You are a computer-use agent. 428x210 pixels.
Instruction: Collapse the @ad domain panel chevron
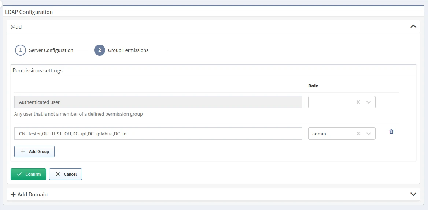[413, 26]
